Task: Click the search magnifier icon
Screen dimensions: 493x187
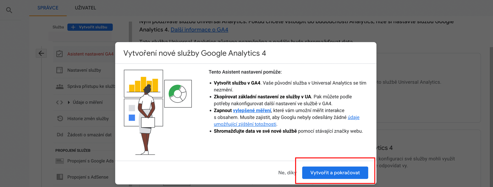Action: 9,10
